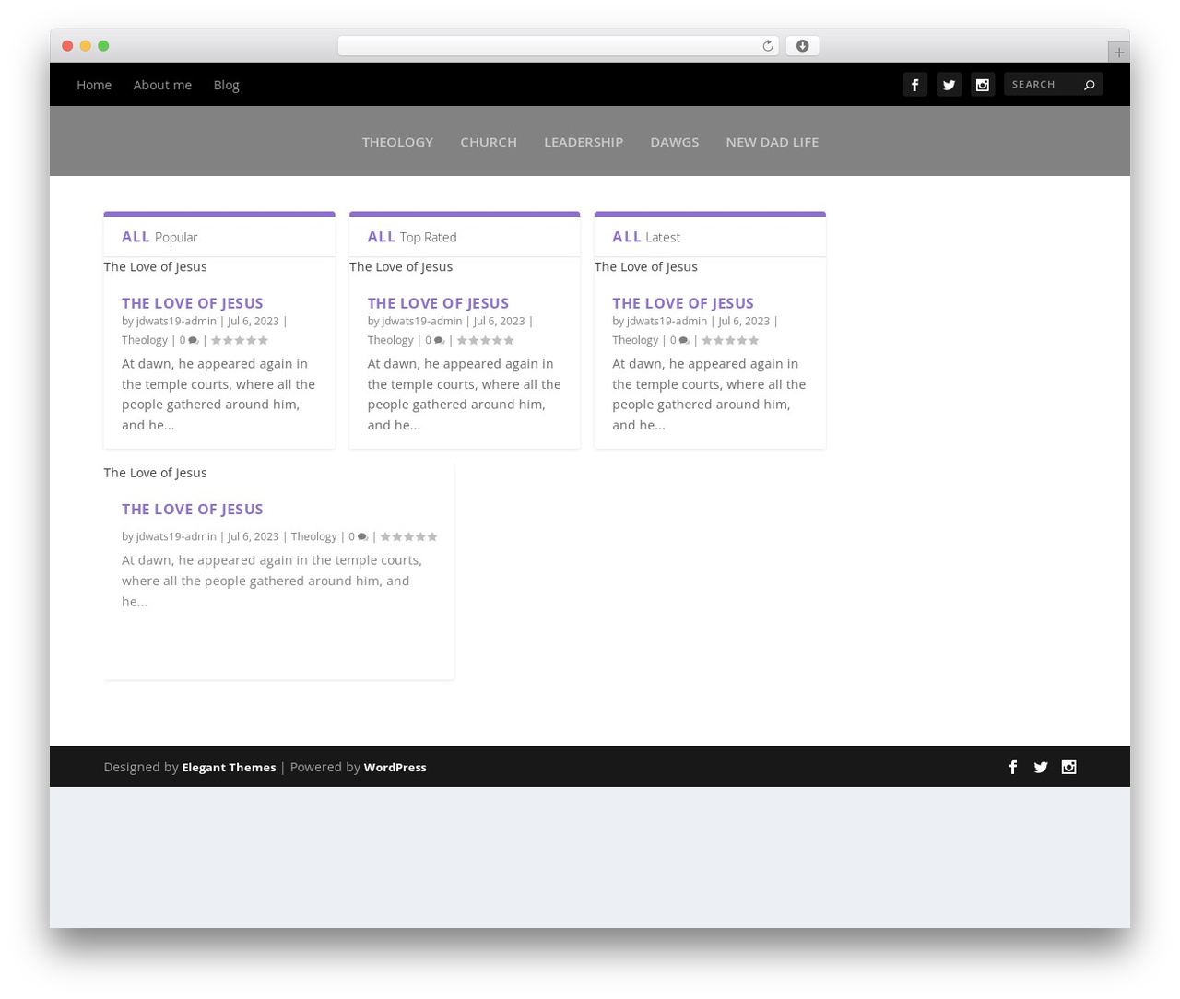Go to the Blog menu item
1180x999 pixels.
[x=227, y=85]
